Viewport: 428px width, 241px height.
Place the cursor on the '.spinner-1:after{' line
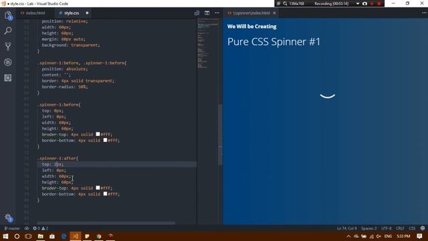pos(58,158)
